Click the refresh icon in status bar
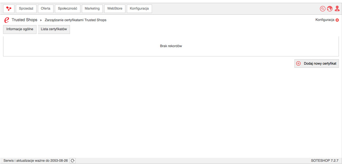342x164 pixels. (x=73, y=161)
